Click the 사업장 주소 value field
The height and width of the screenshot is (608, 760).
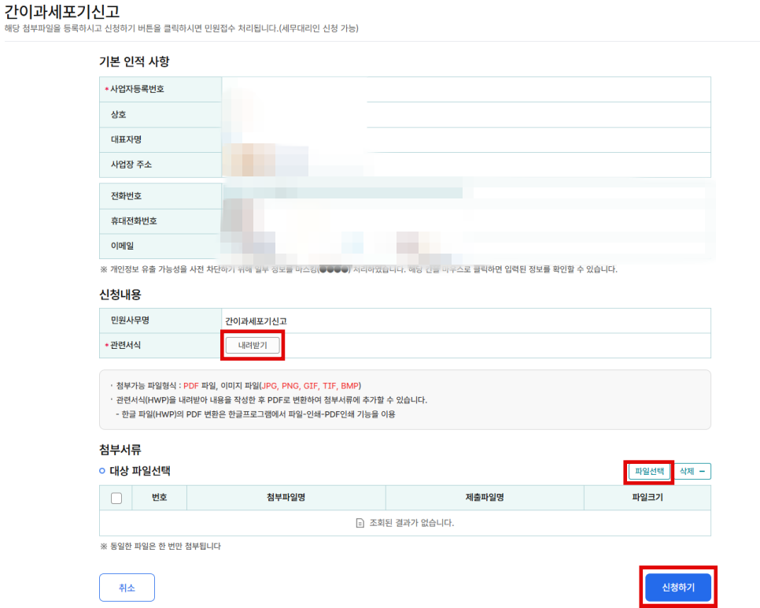466,165
